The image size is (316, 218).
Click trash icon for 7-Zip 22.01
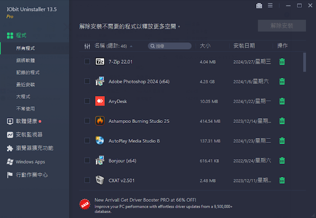click(282, 62)
